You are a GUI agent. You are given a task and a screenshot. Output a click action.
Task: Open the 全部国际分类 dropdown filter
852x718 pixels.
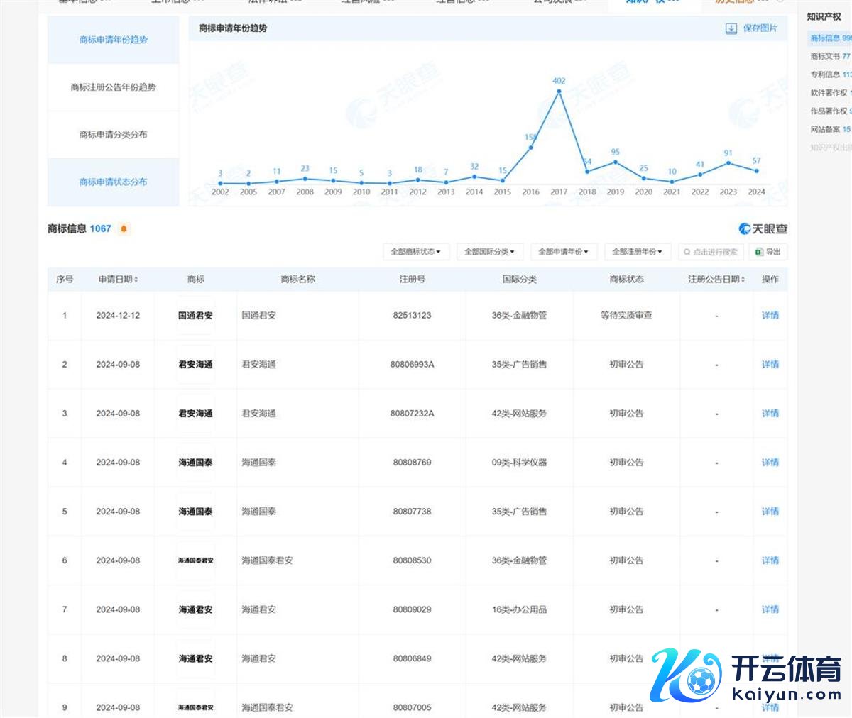pos(489,252)
